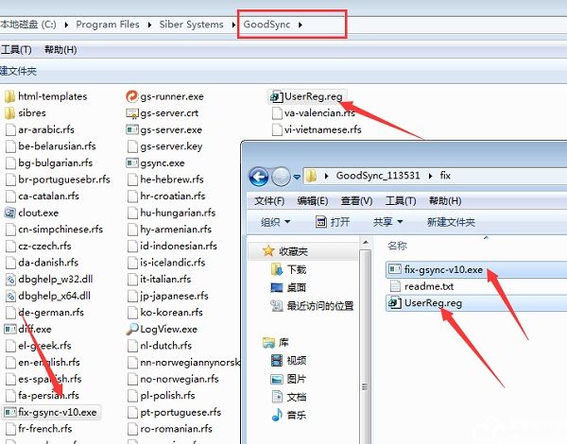Viewport: 567px width, 444px height.
Task: Open 查看(V) menu in fix window
Action: pyautogui.click(x=356, y=200)
